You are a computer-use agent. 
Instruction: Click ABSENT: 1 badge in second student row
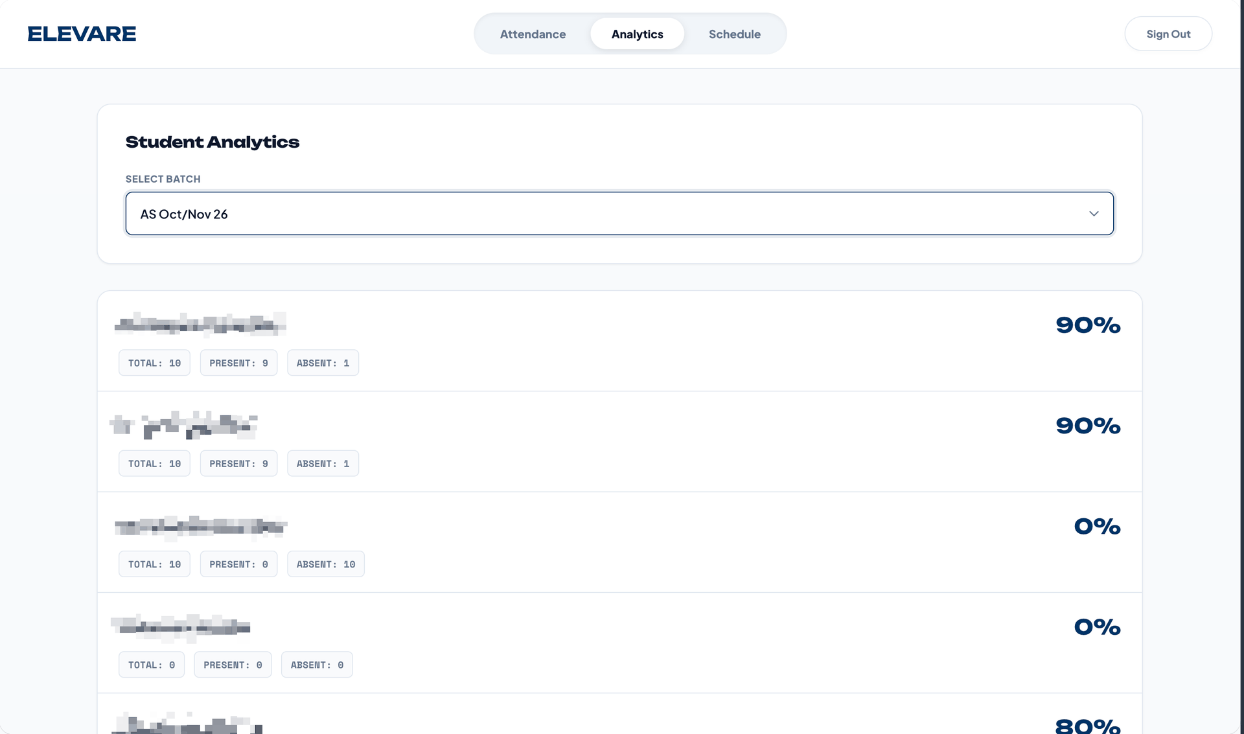tap(323, 463)
